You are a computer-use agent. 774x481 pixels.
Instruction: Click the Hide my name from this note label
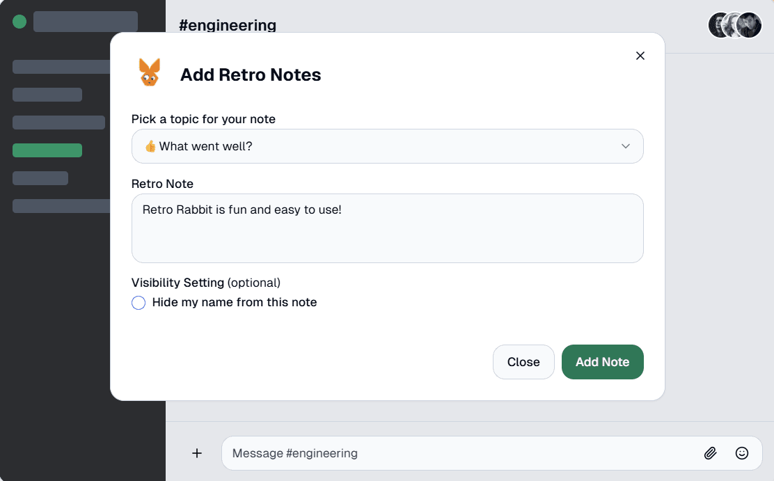point(235,302)
